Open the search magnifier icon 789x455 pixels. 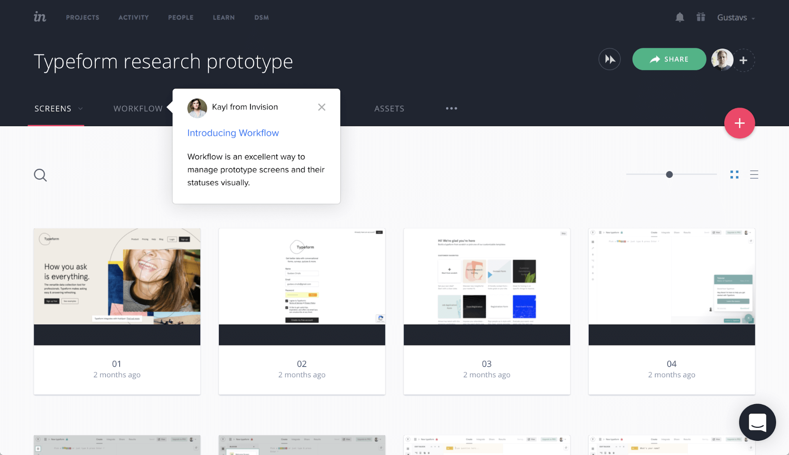[x=40, y=175]
